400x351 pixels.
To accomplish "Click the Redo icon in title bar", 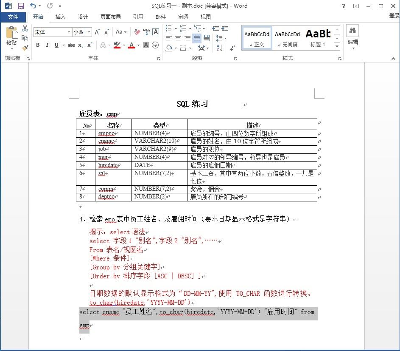I will coord(50,6).
